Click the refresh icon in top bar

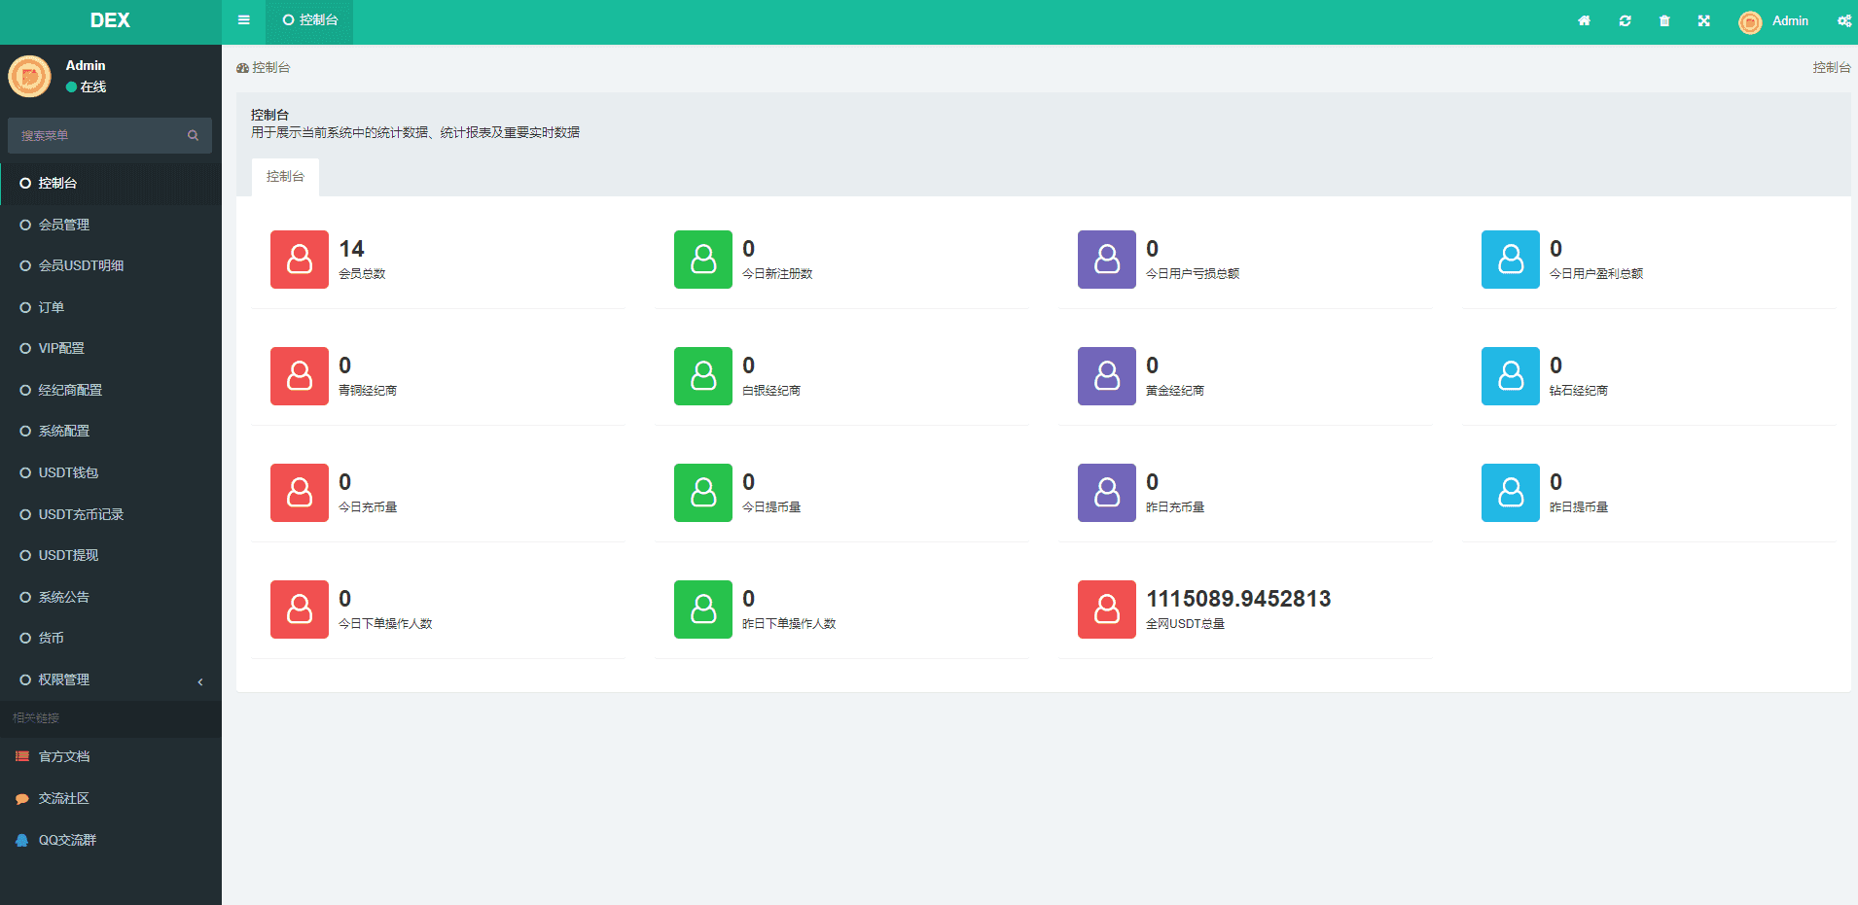tap(1625, 20)
